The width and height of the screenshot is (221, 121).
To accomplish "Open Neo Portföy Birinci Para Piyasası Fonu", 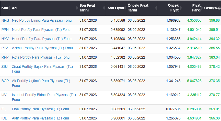I will [x=42, y=20].
